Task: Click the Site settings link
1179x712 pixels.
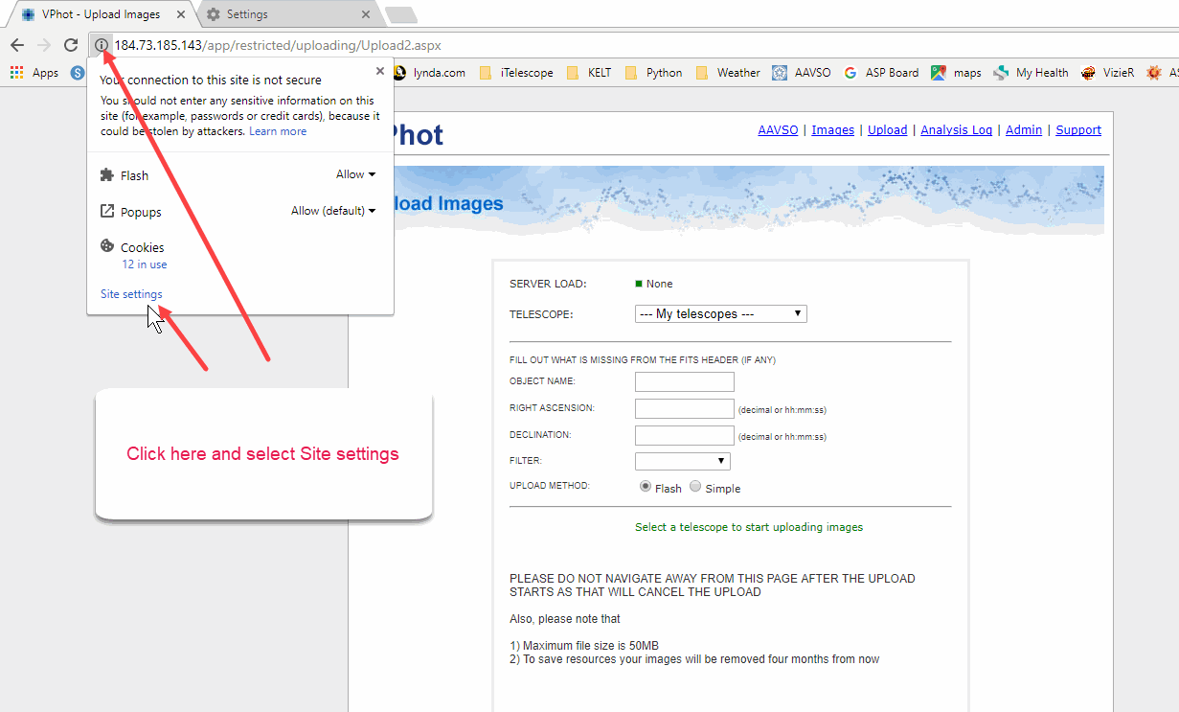Action: [131, 294]
